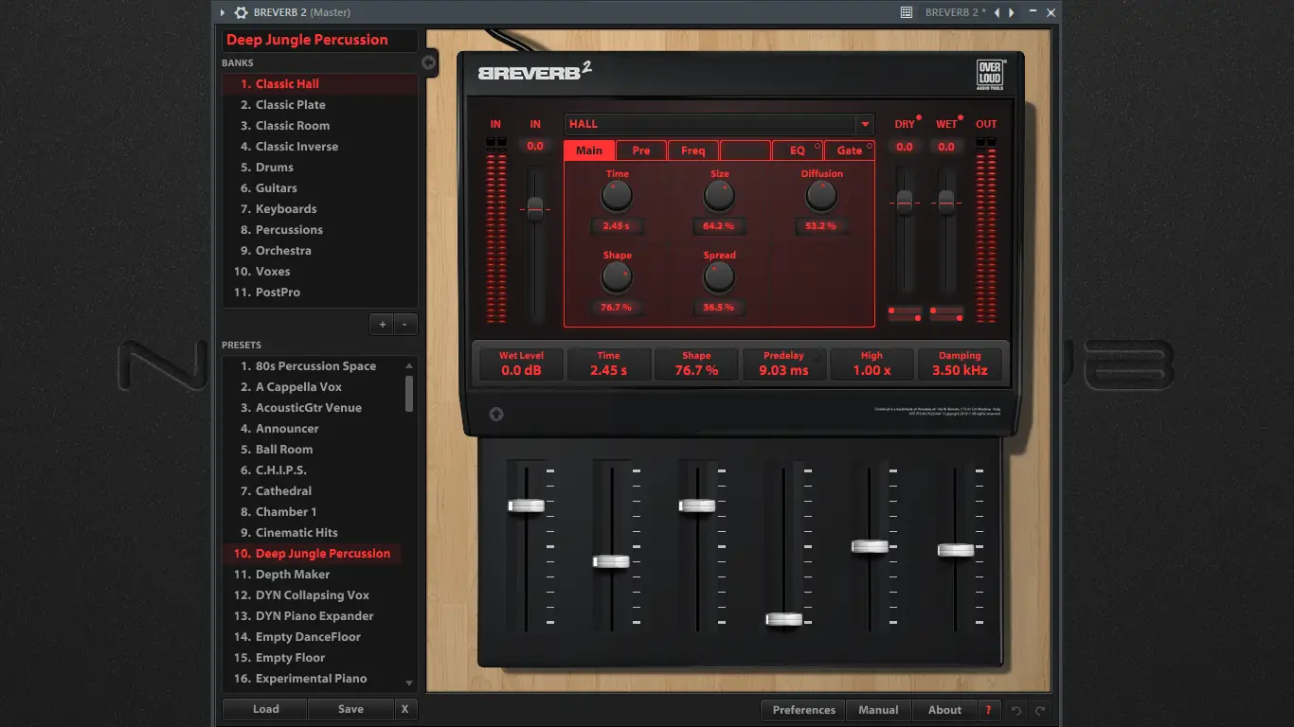Click the presets list scrollbar thumb
This screenshot has height=727, width=1294.
tap(409, 393)
